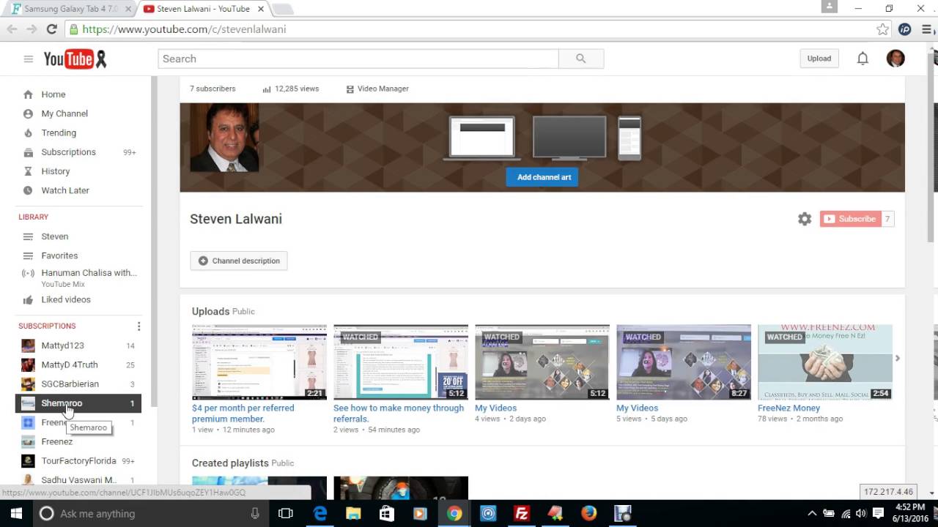
Task: Open the Windows Start menu
Action: [x=15, y=513]
